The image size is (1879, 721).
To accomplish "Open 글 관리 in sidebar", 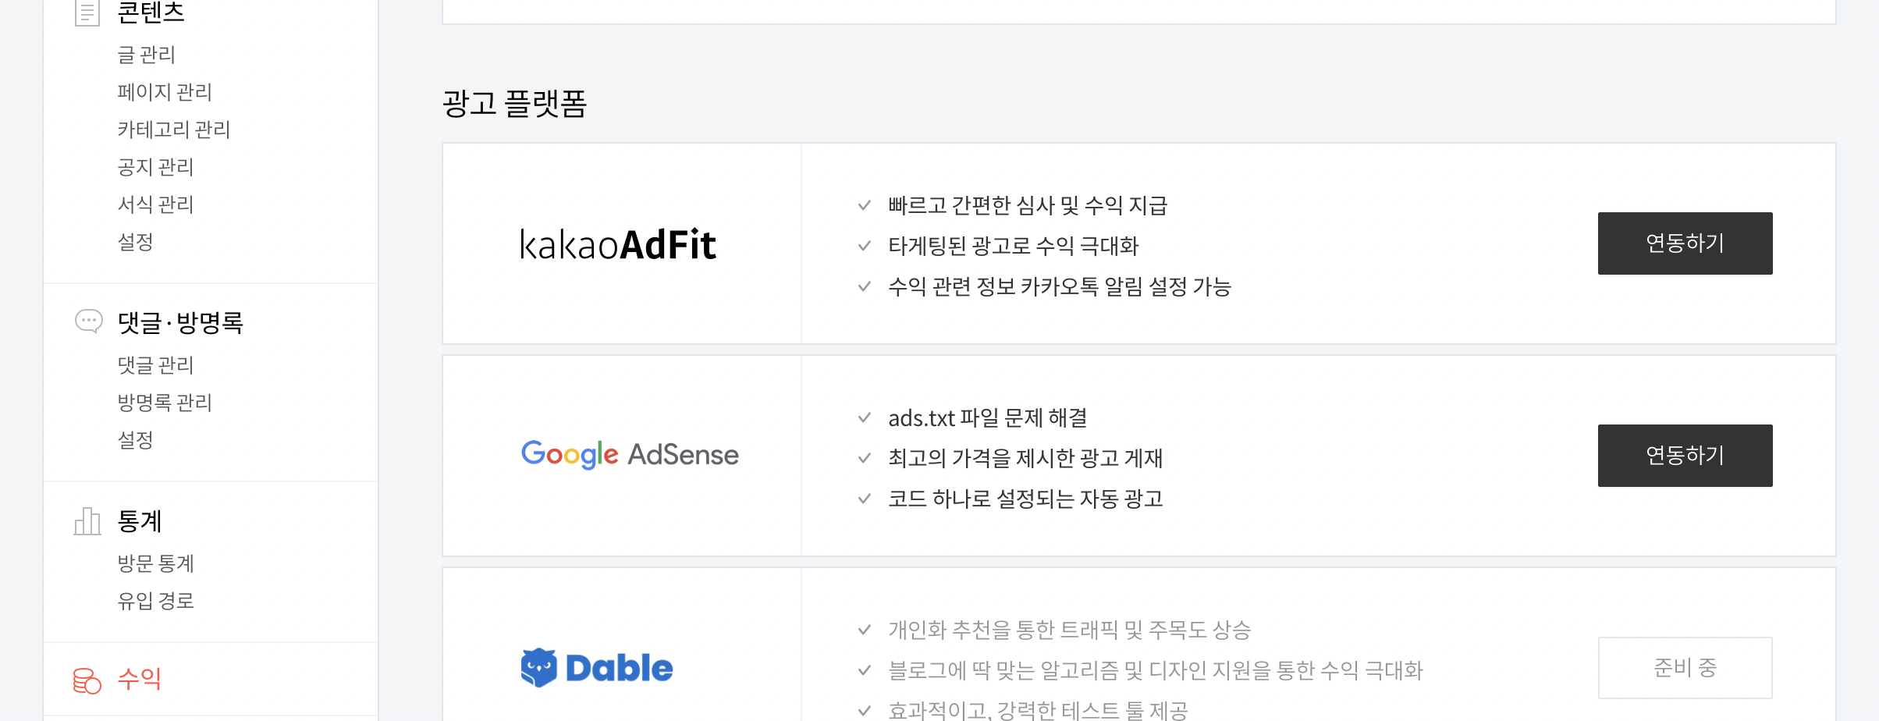I will tap(146, 55).
